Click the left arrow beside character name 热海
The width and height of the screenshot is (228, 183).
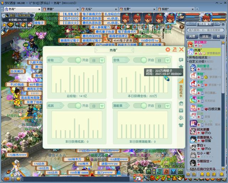[96, 50]
